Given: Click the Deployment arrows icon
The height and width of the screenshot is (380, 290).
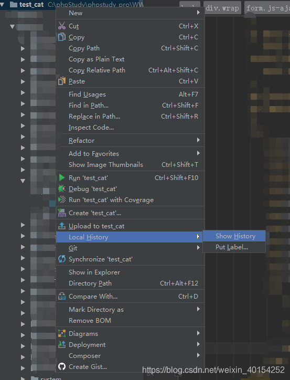Looking at the screenshot, I should point(62,344).
